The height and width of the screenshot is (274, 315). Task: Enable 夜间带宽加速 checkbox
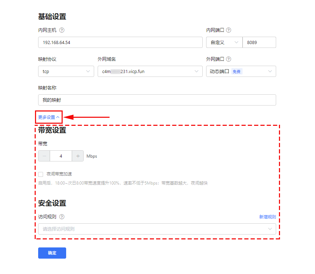41,174
